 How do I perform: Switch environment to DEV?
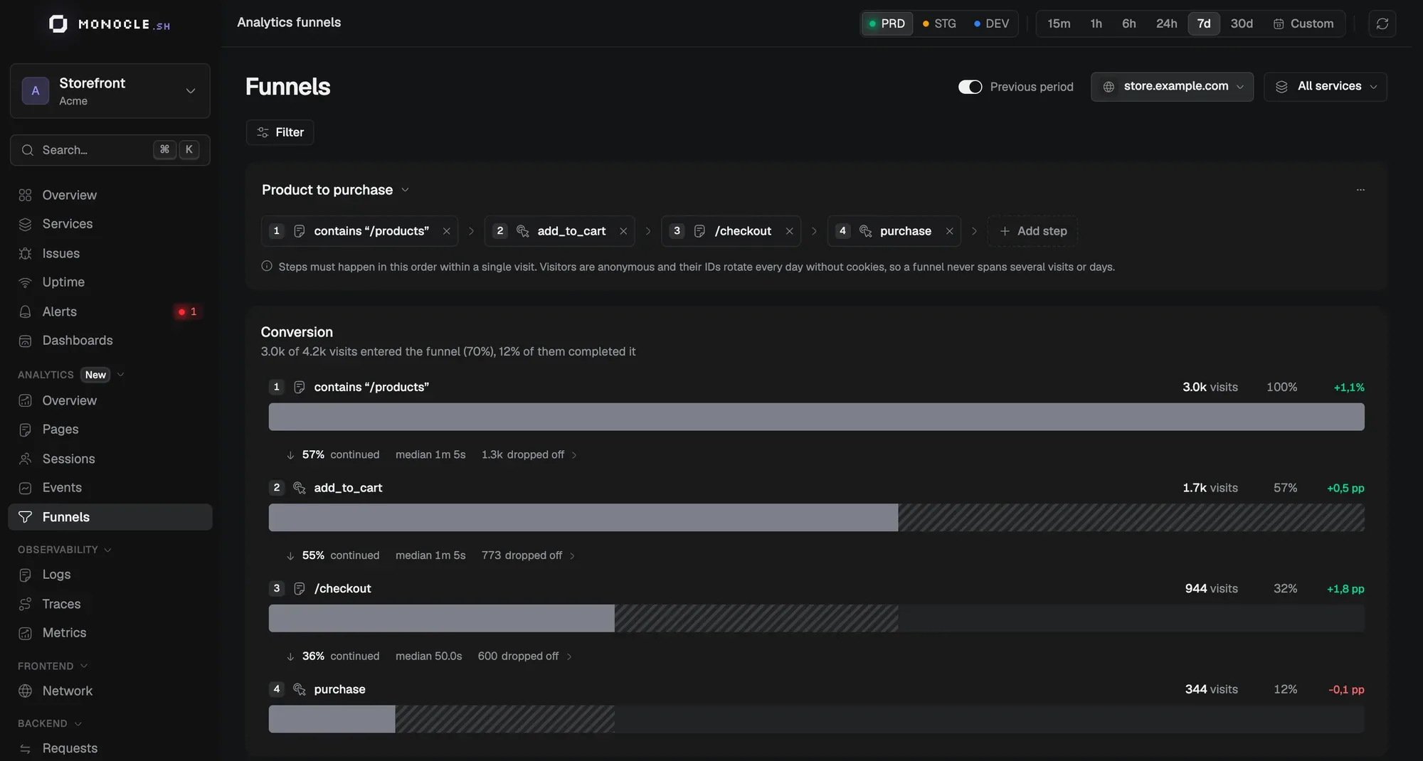[x=991, y=23]
